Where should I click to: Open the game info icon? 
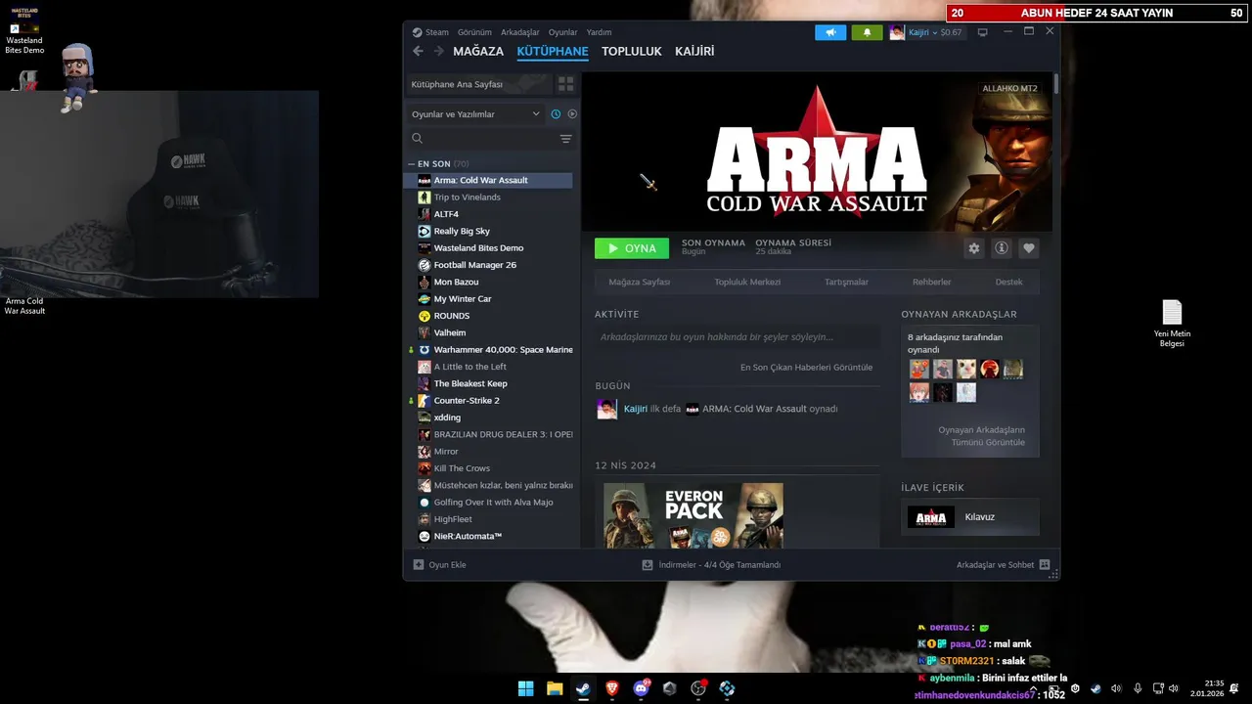(1001, 248)
